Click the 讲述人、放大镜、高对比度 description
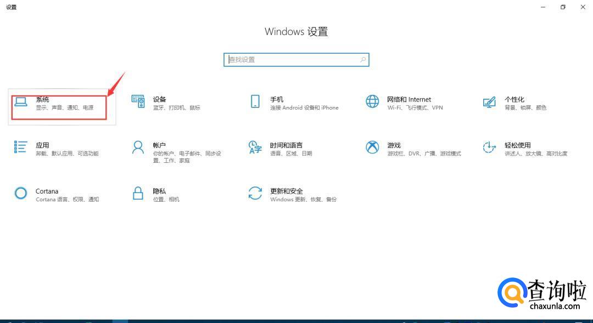The width and height of the screenshot is (593, 323). point(536,154)
